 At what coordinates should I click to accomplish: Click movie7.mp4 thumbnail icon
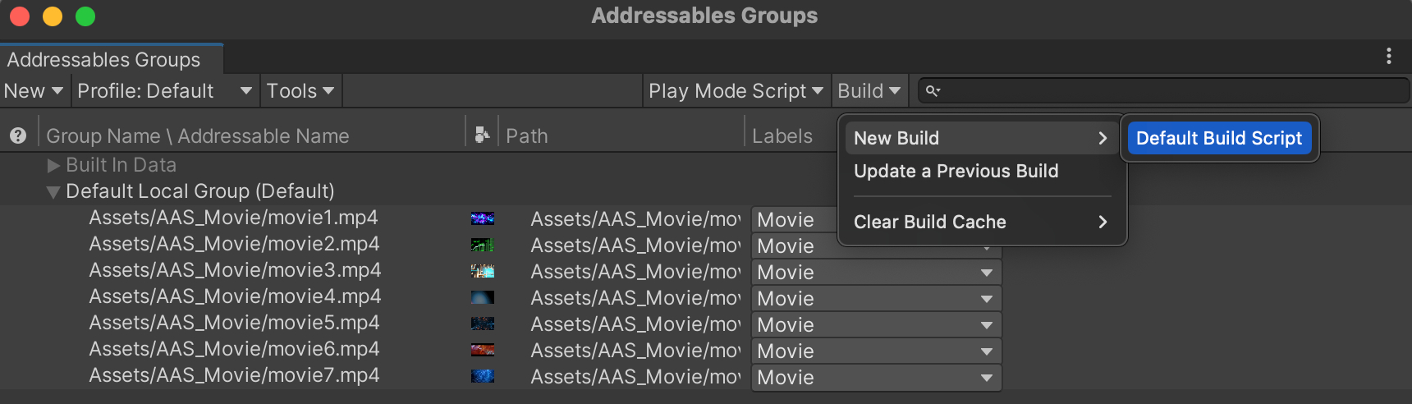pyautogui.click(x=483, y=376)
